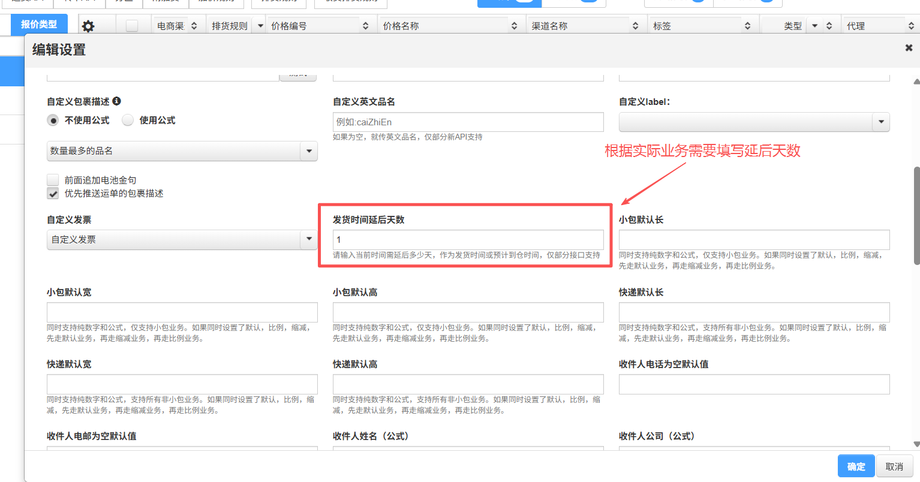Image resolution: width=920 pixels, height=482 pixels.
Task: Confirm settings with the 确定 button
Action: (856, 466)
